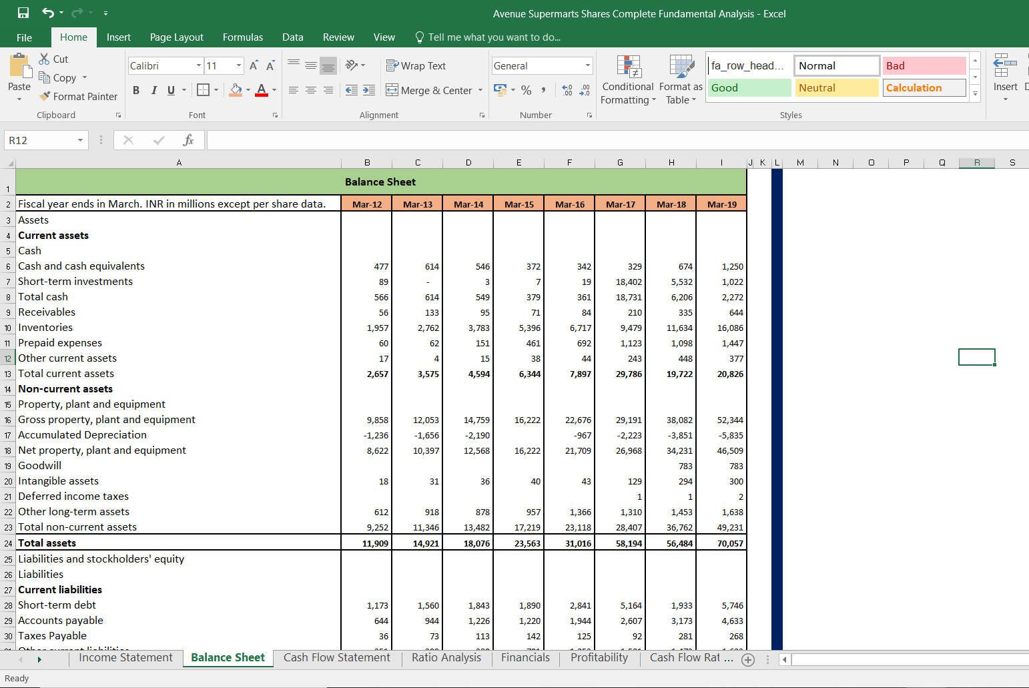Screen dimensions: 1029x688
Task: Apply fill color paint bucket
Action: click(236, 89)
